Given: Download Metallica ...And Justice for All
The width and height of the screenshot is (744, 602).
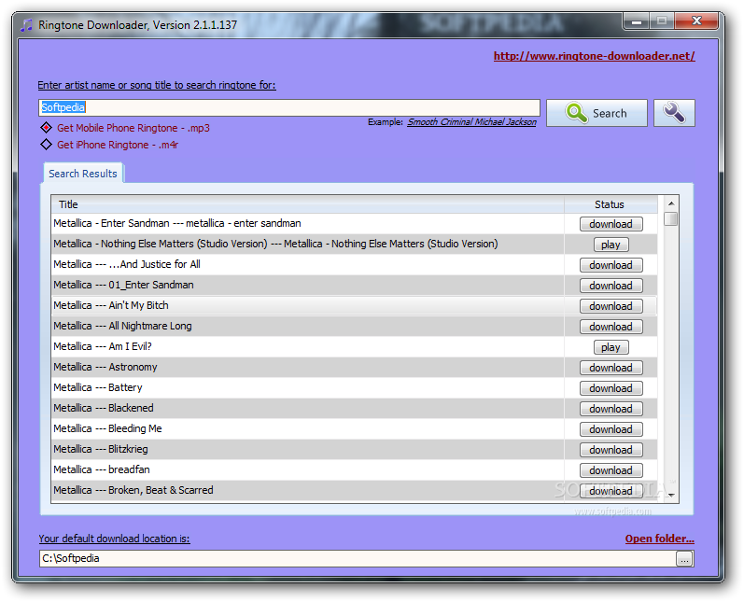Looking at the screenshot, I should click(x=611, y=265).
